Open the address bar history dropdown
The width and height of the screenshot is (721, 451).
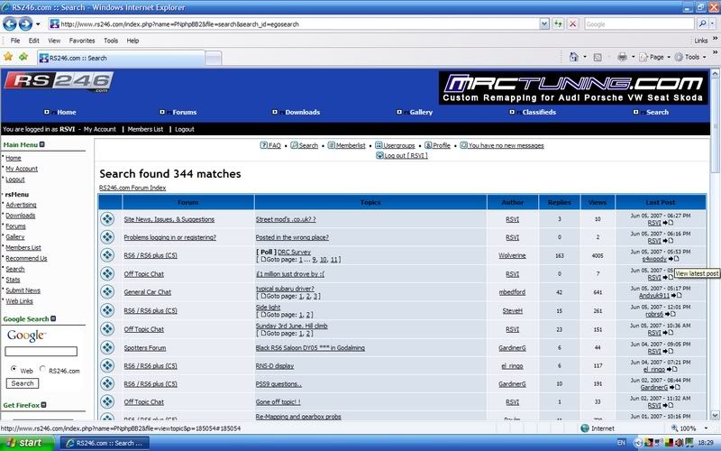544,24
